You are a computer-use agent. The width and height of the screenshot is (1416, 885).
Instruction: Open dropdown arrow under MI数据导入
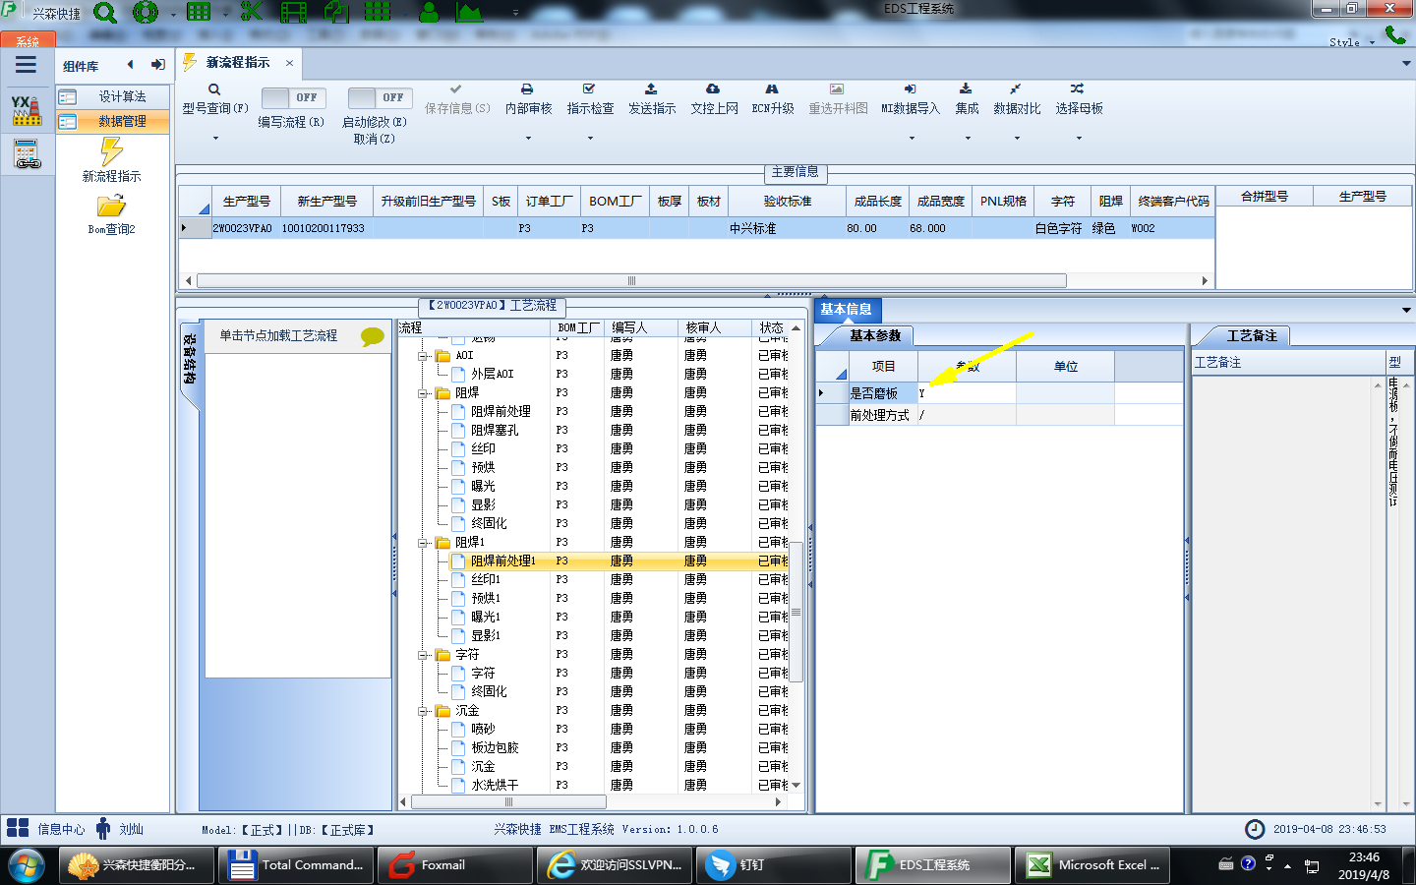(912, 139)
